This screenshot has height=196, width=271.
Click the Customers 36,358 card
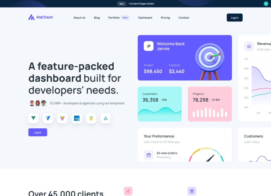click(x=160, y=104)
